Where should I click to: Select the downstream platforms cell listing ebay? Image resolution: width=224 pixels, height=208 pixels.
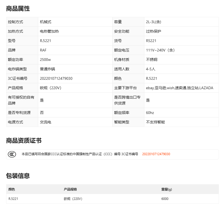pos(179,88)
